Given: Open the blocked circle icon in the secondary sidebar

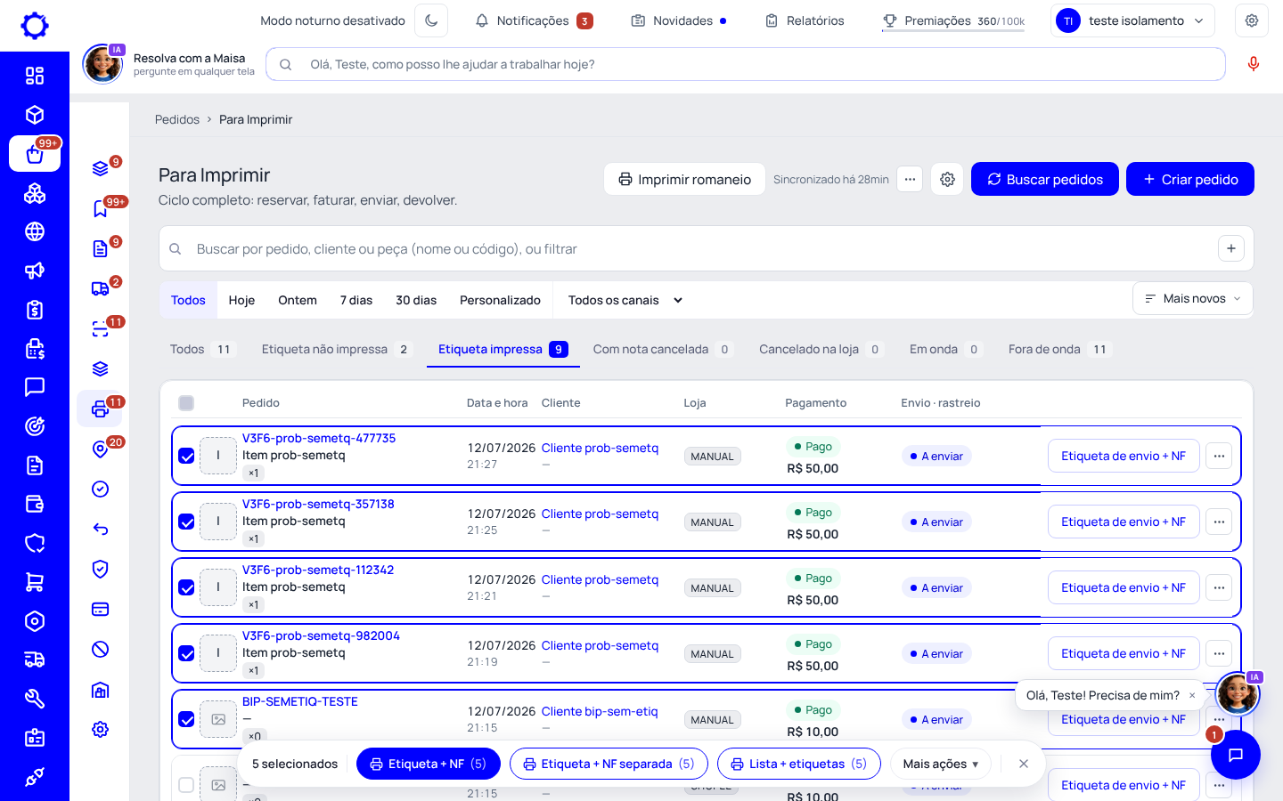Looking at the screenshot, I should point(101,649).
